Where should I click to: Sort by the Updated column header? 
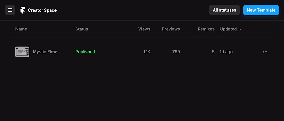[228, 29]
